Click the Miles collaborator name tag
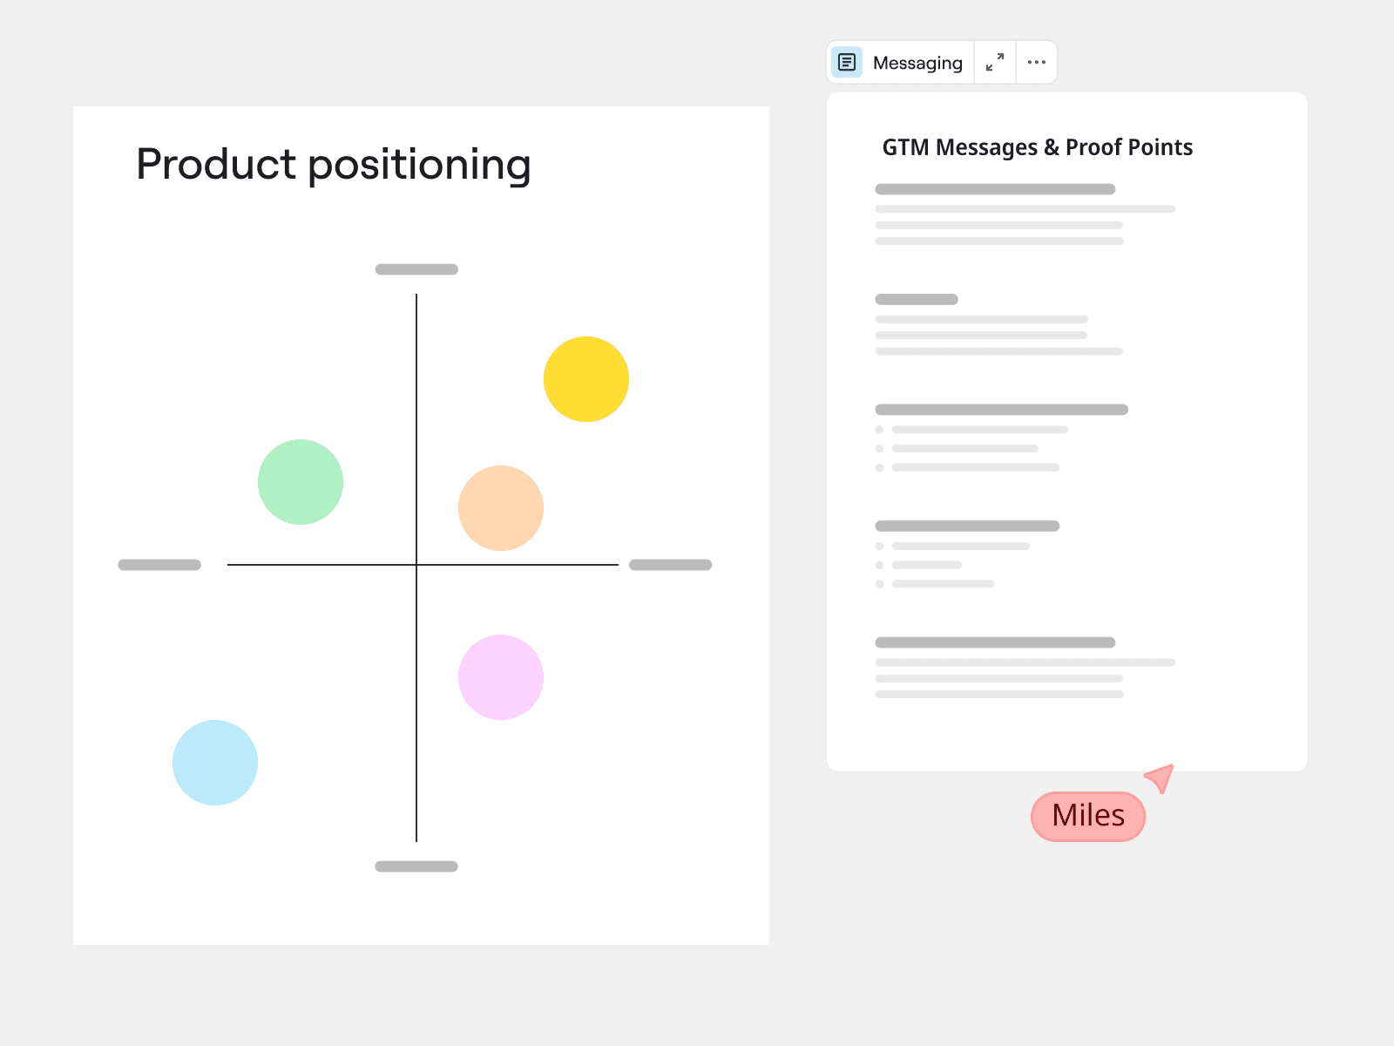 tap(1088, 817)
